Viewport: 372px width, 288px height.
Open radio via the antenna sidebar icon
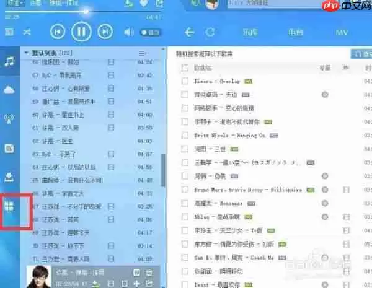pyautogui.click(x=9, y=119)
